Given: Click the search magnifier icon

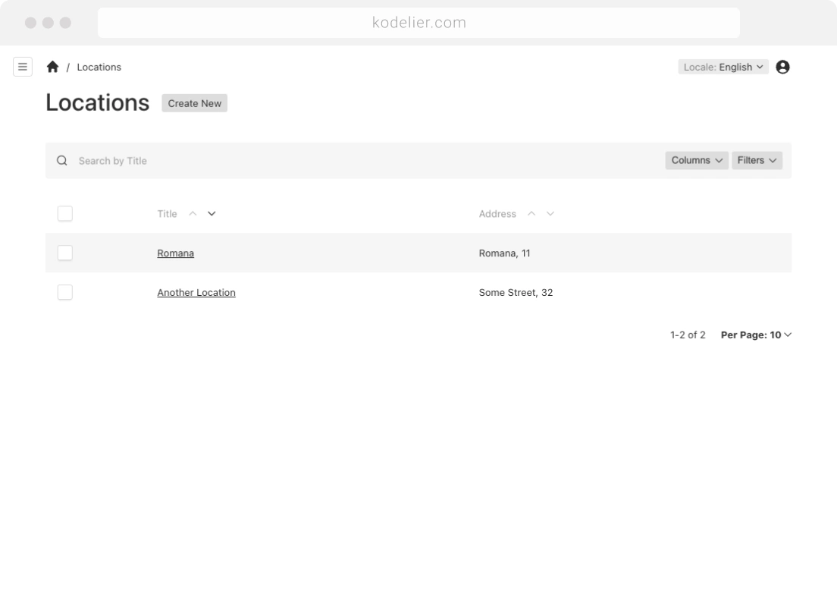Looking at the screenshot, I should click(62, 161).
